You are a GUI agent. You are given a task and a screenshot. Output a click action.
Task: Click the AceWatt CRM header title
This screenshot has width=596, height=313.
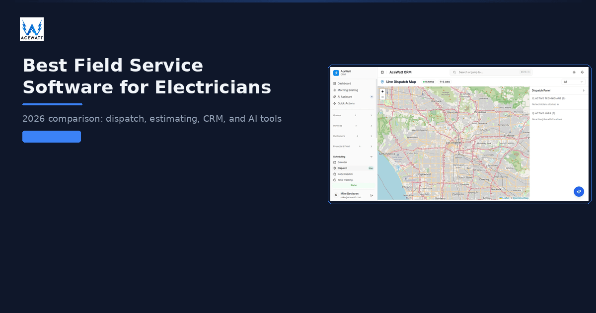coord(400,73)
